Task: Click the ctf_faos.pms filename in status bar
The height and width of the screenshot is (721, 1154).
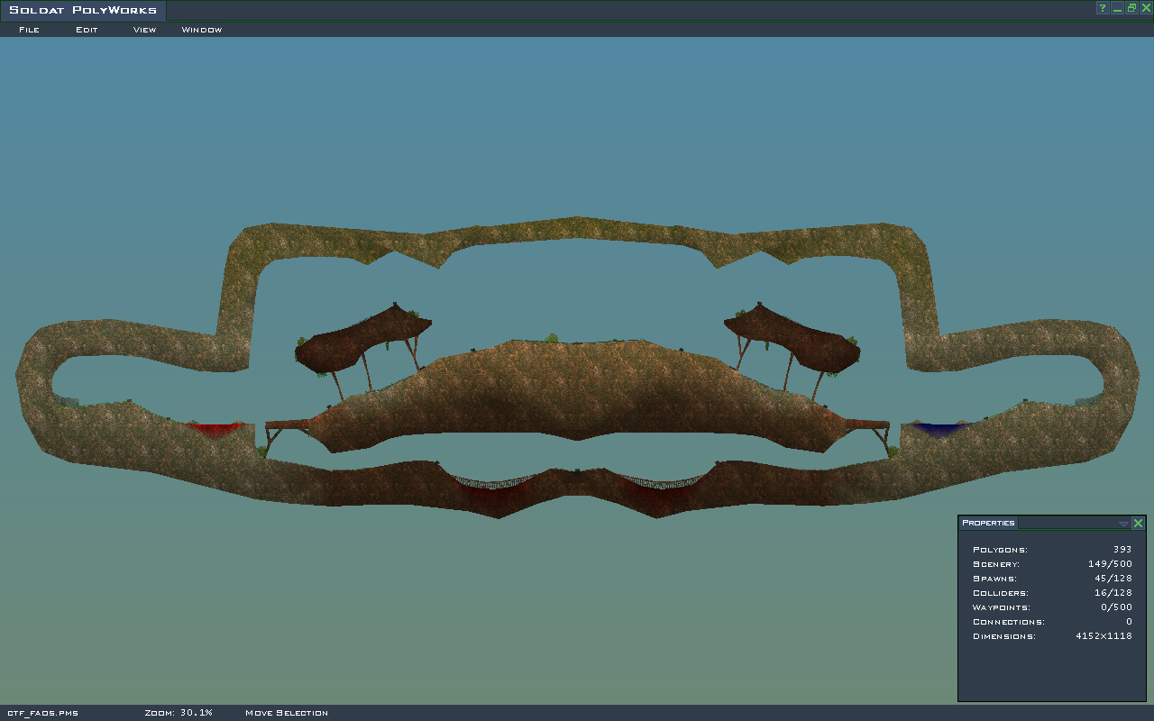Action: 42,713
